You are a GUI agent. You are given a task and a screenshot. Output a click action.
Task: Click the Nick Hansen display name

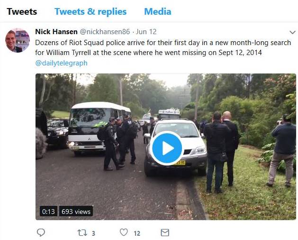point(55,32)
